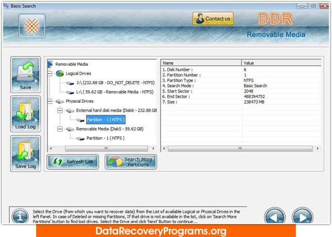Viewport: 332px width, 237px height.
Task: Click the Contact us button
Action: tap(213, 19)
